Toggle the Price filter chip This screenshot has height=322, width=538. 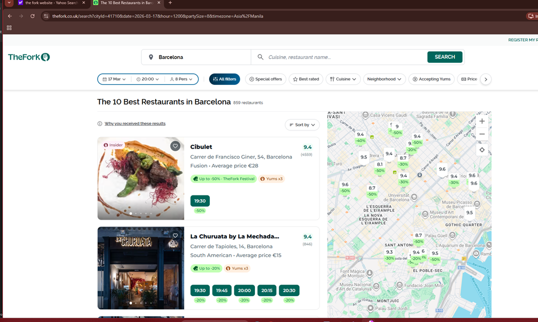point(469,79)
